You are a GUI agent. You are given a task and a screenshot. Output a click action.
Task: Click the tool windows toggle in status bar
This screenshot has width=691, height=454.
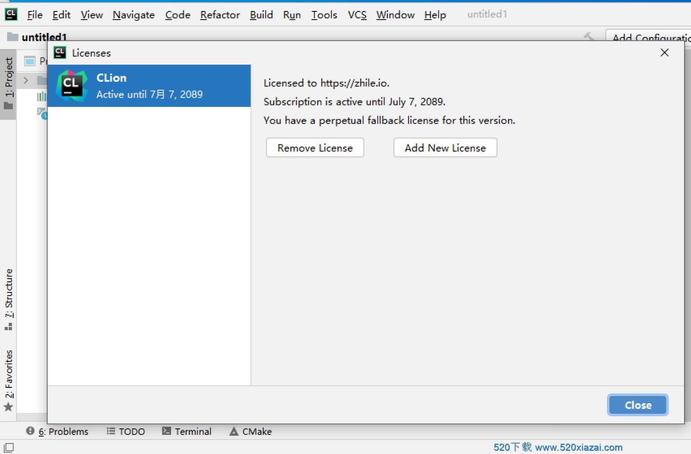(x=9, y=448)
